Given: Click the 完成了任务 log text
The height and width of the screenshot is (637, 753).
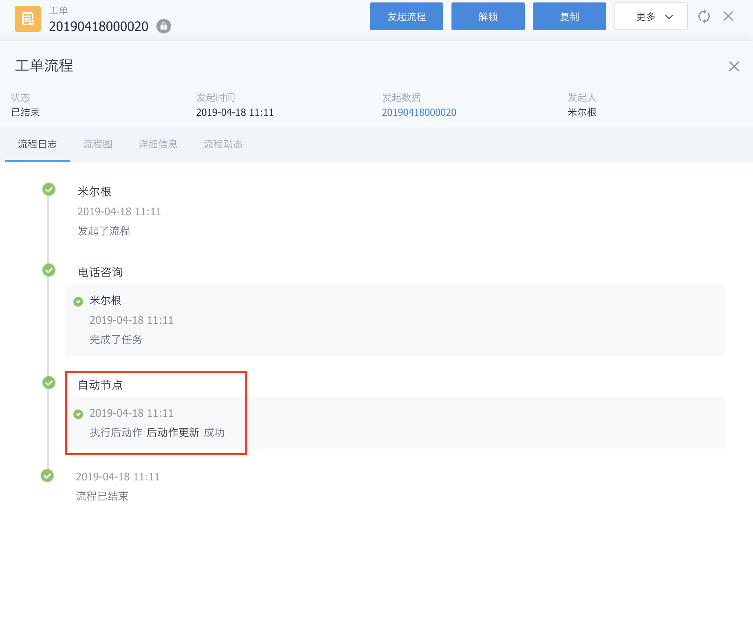Looking at the screenshot, I should [116, 339].
